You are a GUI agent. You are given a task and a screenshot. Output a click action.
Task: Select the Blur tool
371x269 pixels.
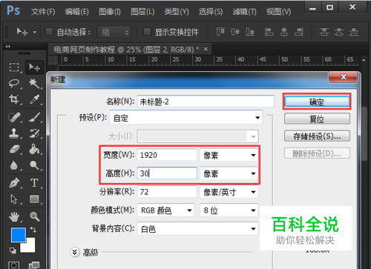click(x=14, y=165)
